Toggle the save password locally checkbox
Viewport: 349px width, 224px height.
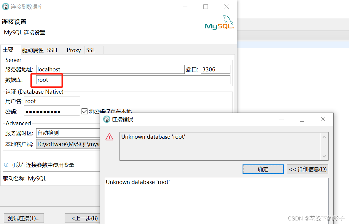85,111
